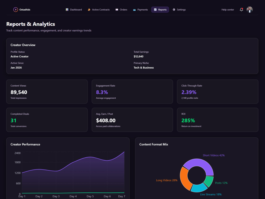
Task: Click the green Posts donut segment
Action: point(209,181)
